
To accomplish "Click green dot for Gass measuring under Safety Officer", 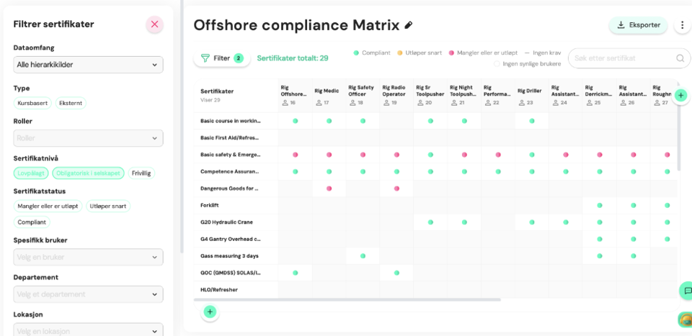I will [363, 256].
